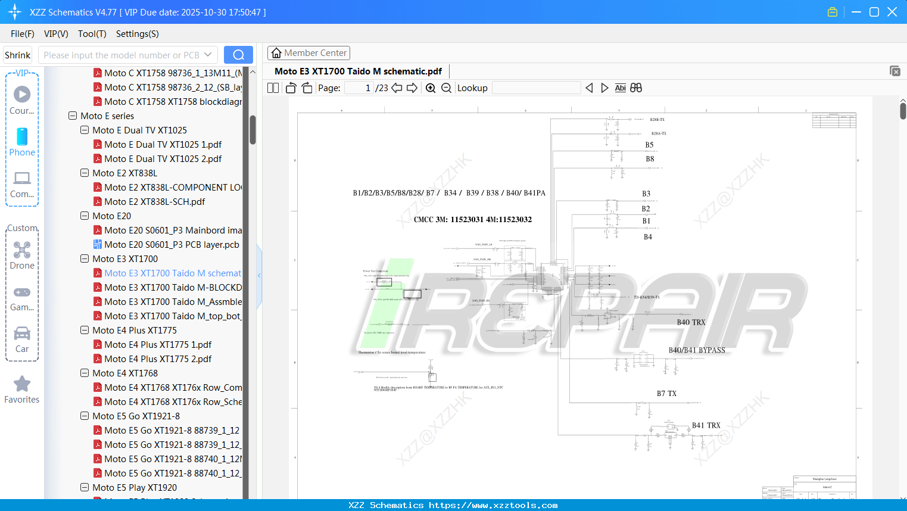907x511 pixels.
Task: Open the Drone schematics category
Action: (x=21, y=256)
